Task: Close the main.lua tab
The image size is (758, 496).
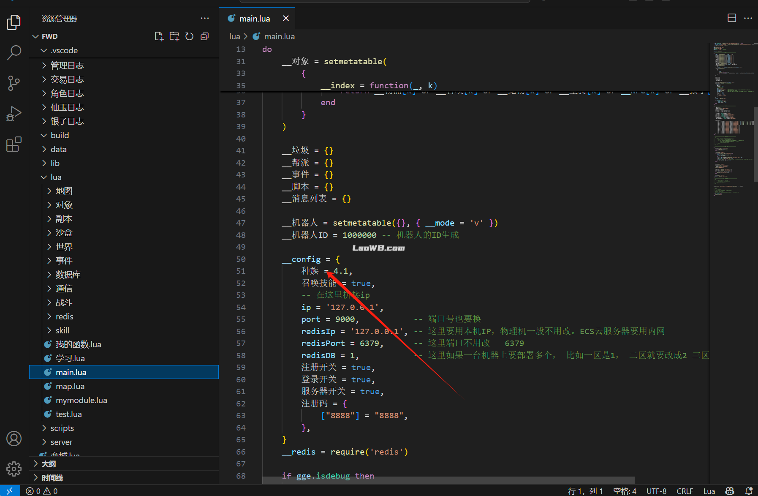Action: pos(286,18)
